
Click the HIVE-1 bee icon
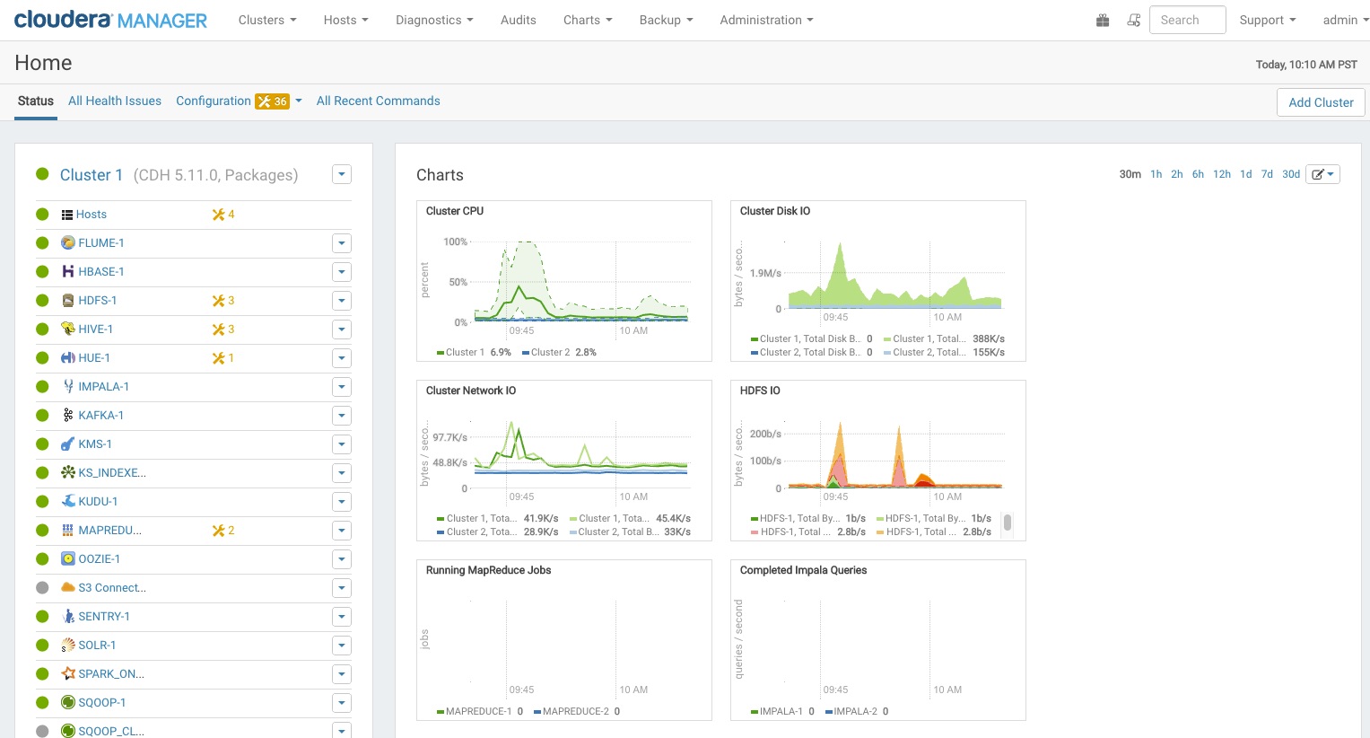click(67, 329)
